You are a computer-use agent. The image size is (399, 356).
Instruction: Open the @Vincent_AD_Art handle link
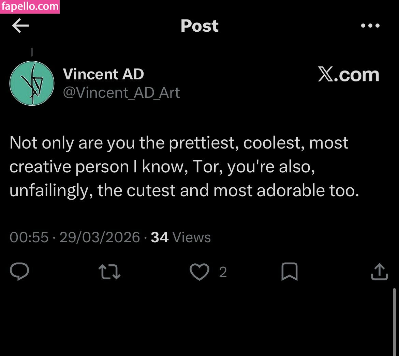[x=121, y=93]
